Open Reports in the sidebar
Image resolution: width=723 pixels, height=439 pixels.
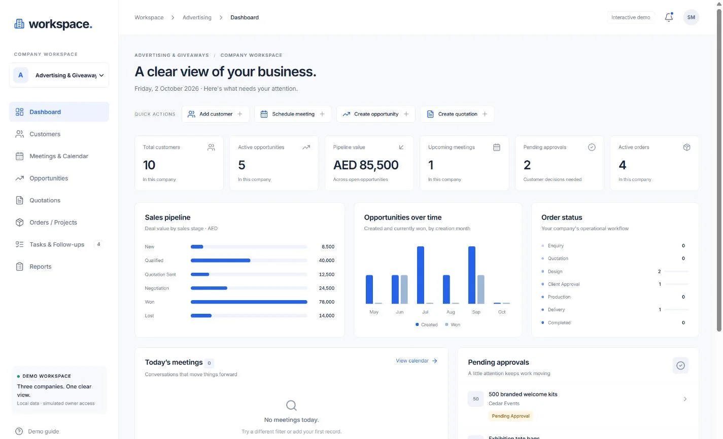click(59, 266)
